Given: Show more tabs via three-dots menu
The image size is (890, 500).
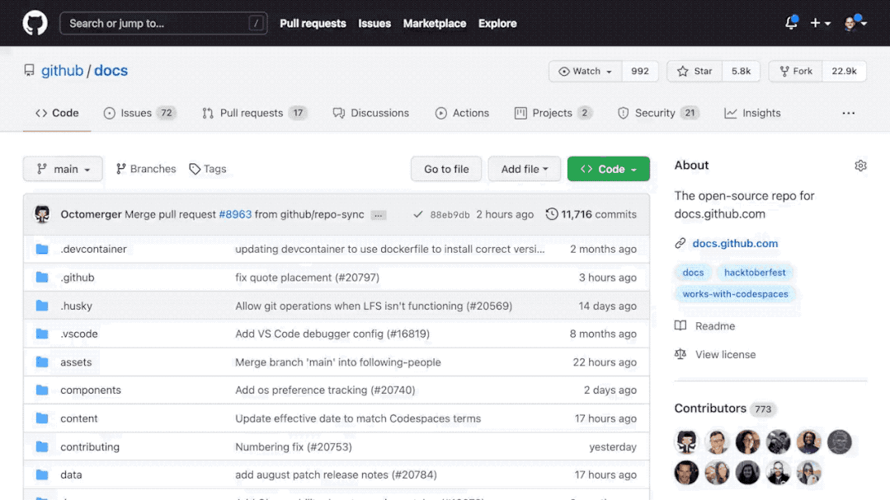Looking at the screenshot, I should tap(848, 113).
